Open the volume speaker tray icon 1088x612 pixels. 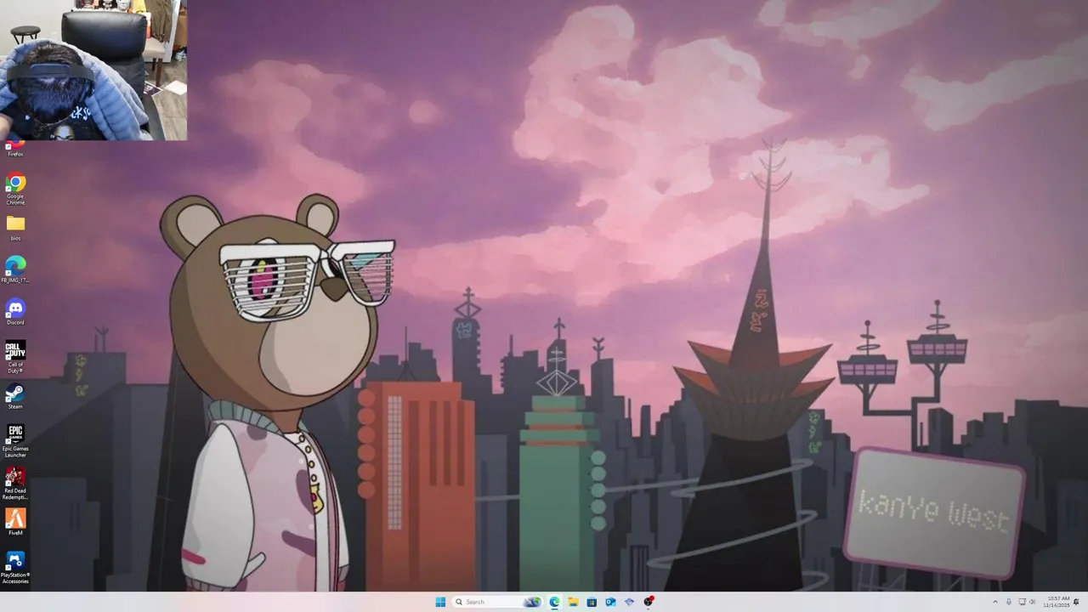(1033, 602)
